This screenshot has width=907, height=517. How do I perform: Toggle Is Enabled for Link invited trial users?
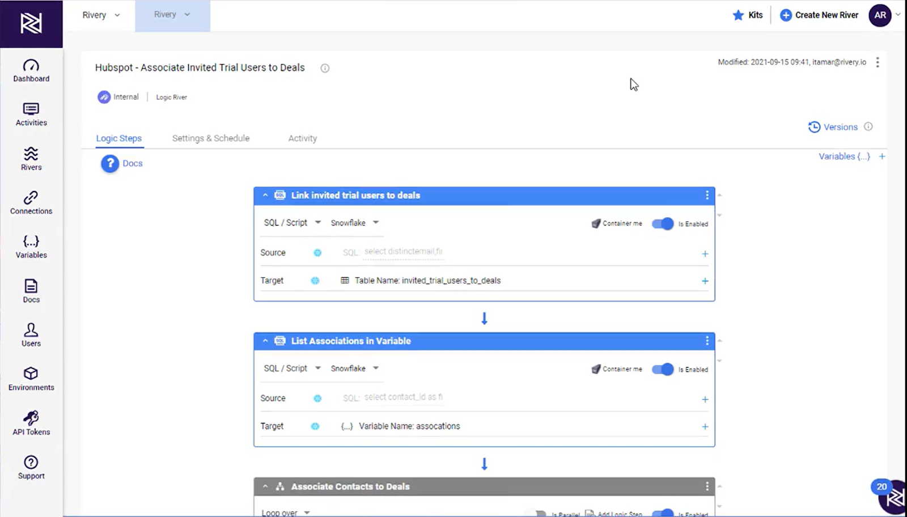(663, 223)
